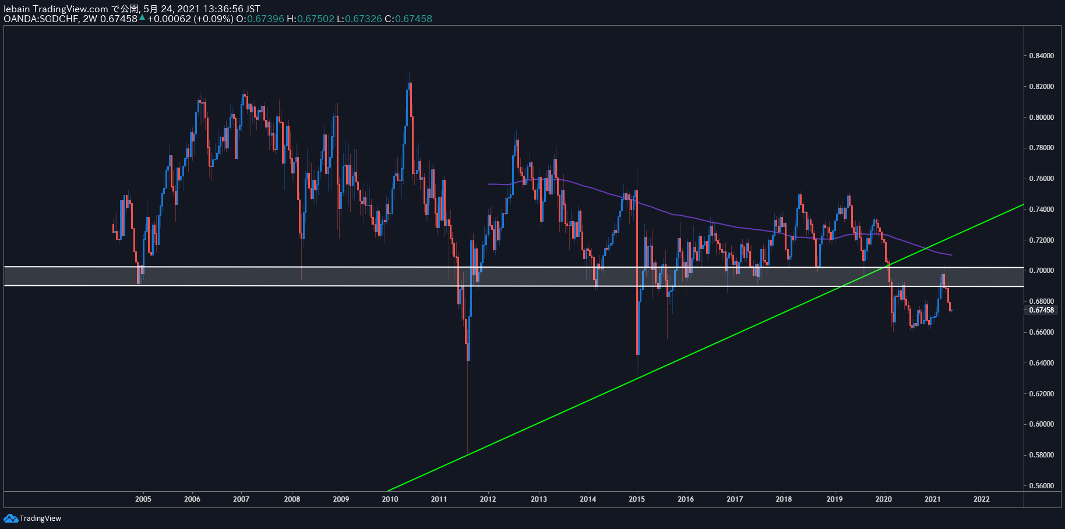The width and height of the screenshot is (1065, 529).
Task: Click the lebain TradingView.com publish header text
Action: coord(132,9)
